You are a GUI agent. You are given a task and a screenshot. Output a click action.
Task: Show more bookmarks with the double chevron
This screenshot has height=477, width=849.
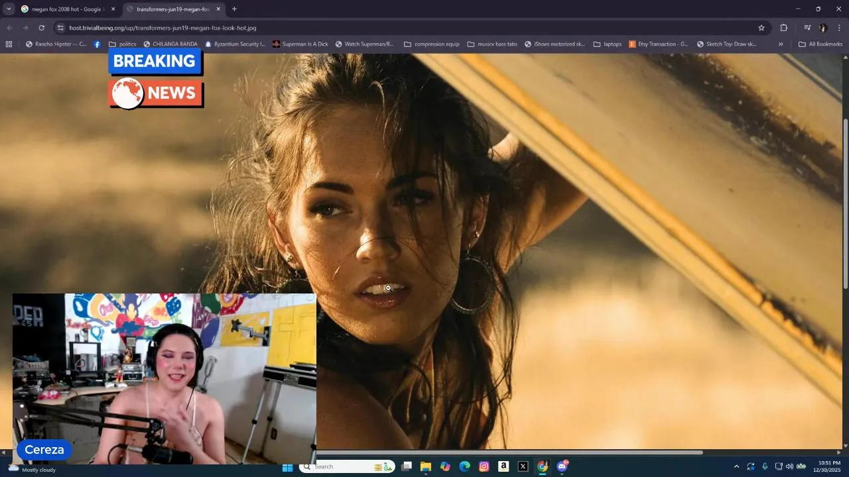[781, 44]
